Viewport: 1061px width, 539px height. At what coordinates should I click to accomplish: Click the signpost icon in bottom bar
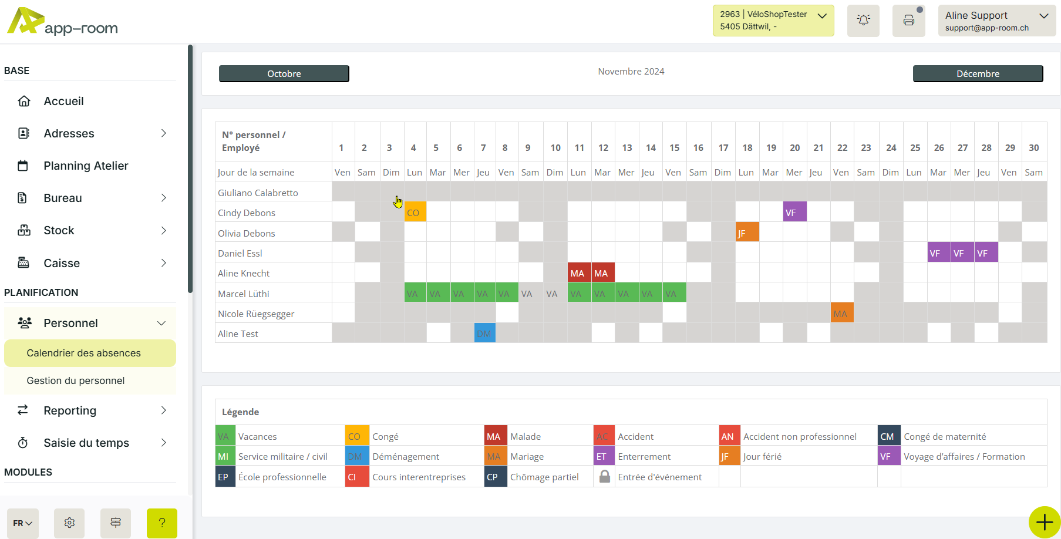coord(116,523)
